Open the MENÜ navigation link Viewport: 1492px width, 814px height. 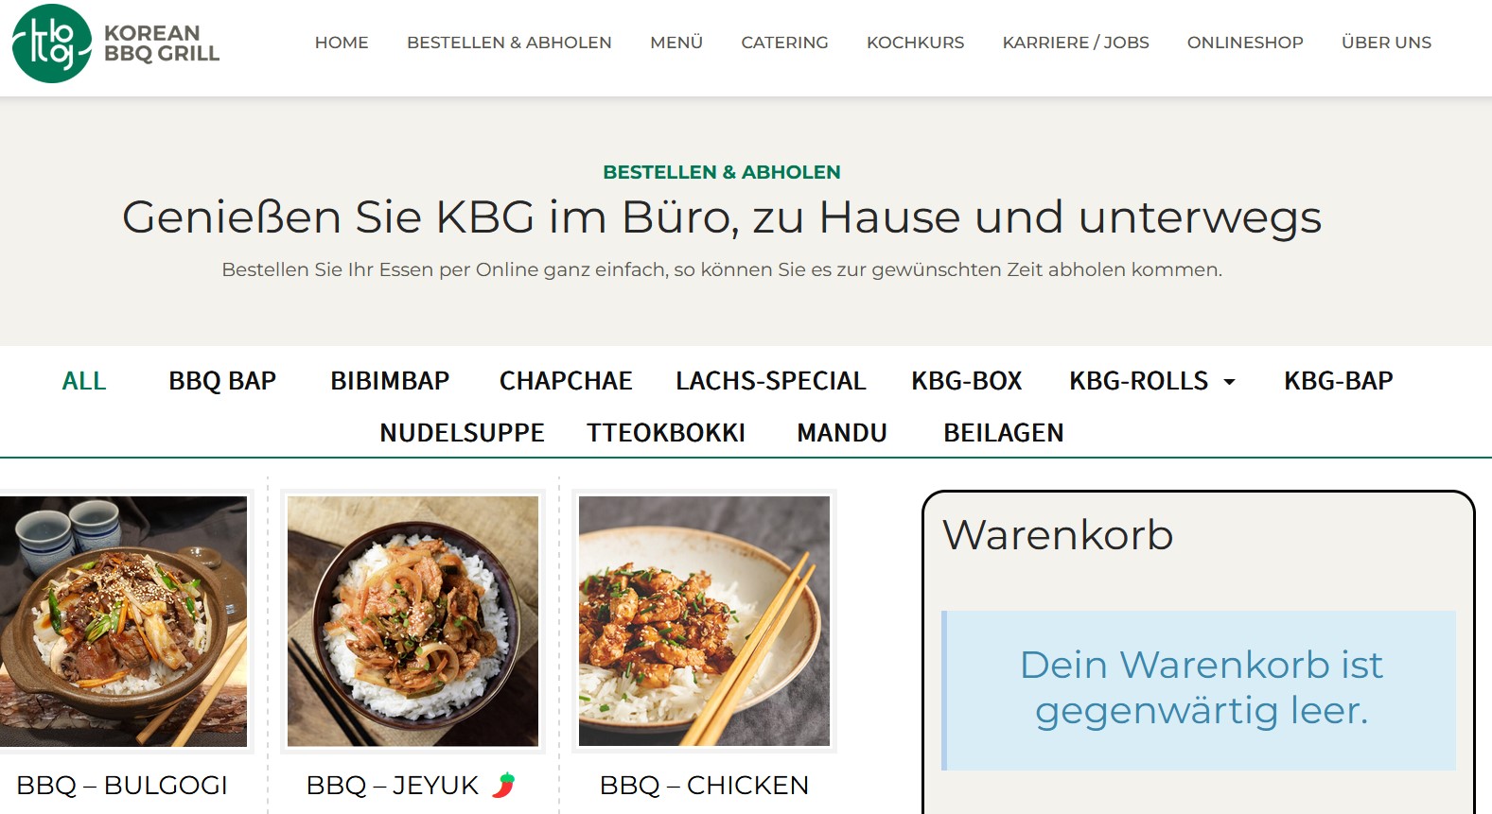point(676,43)
